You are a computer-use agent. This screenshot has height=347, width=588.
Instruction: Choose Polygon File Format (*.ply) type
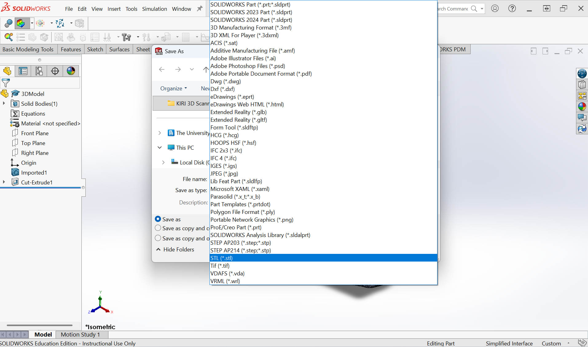[x=323, y=212]
